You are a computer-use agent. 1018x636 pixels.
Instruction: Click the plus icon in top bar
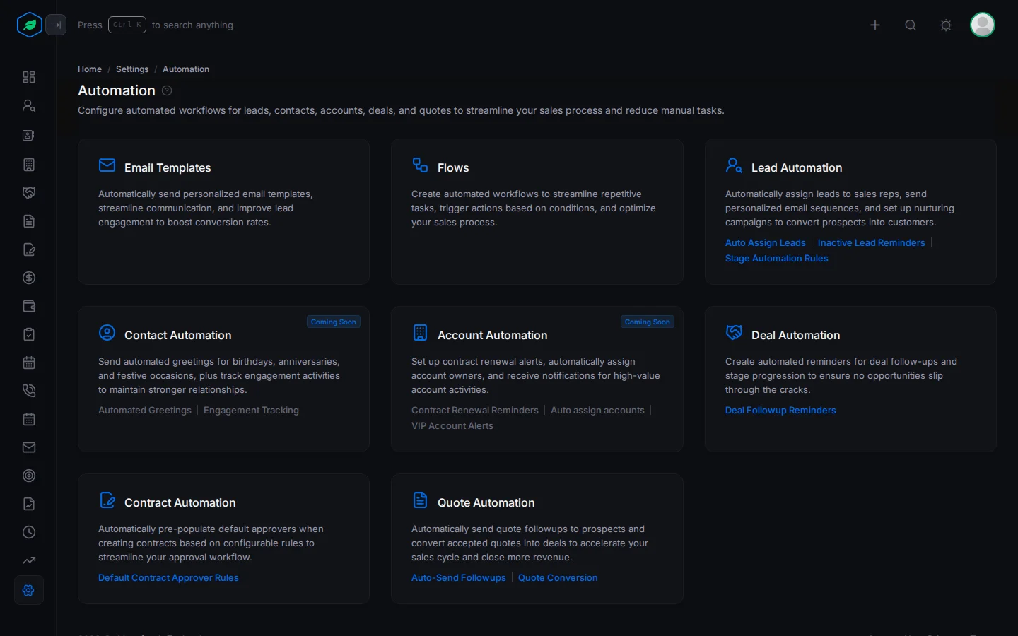(x=875, y=25)
